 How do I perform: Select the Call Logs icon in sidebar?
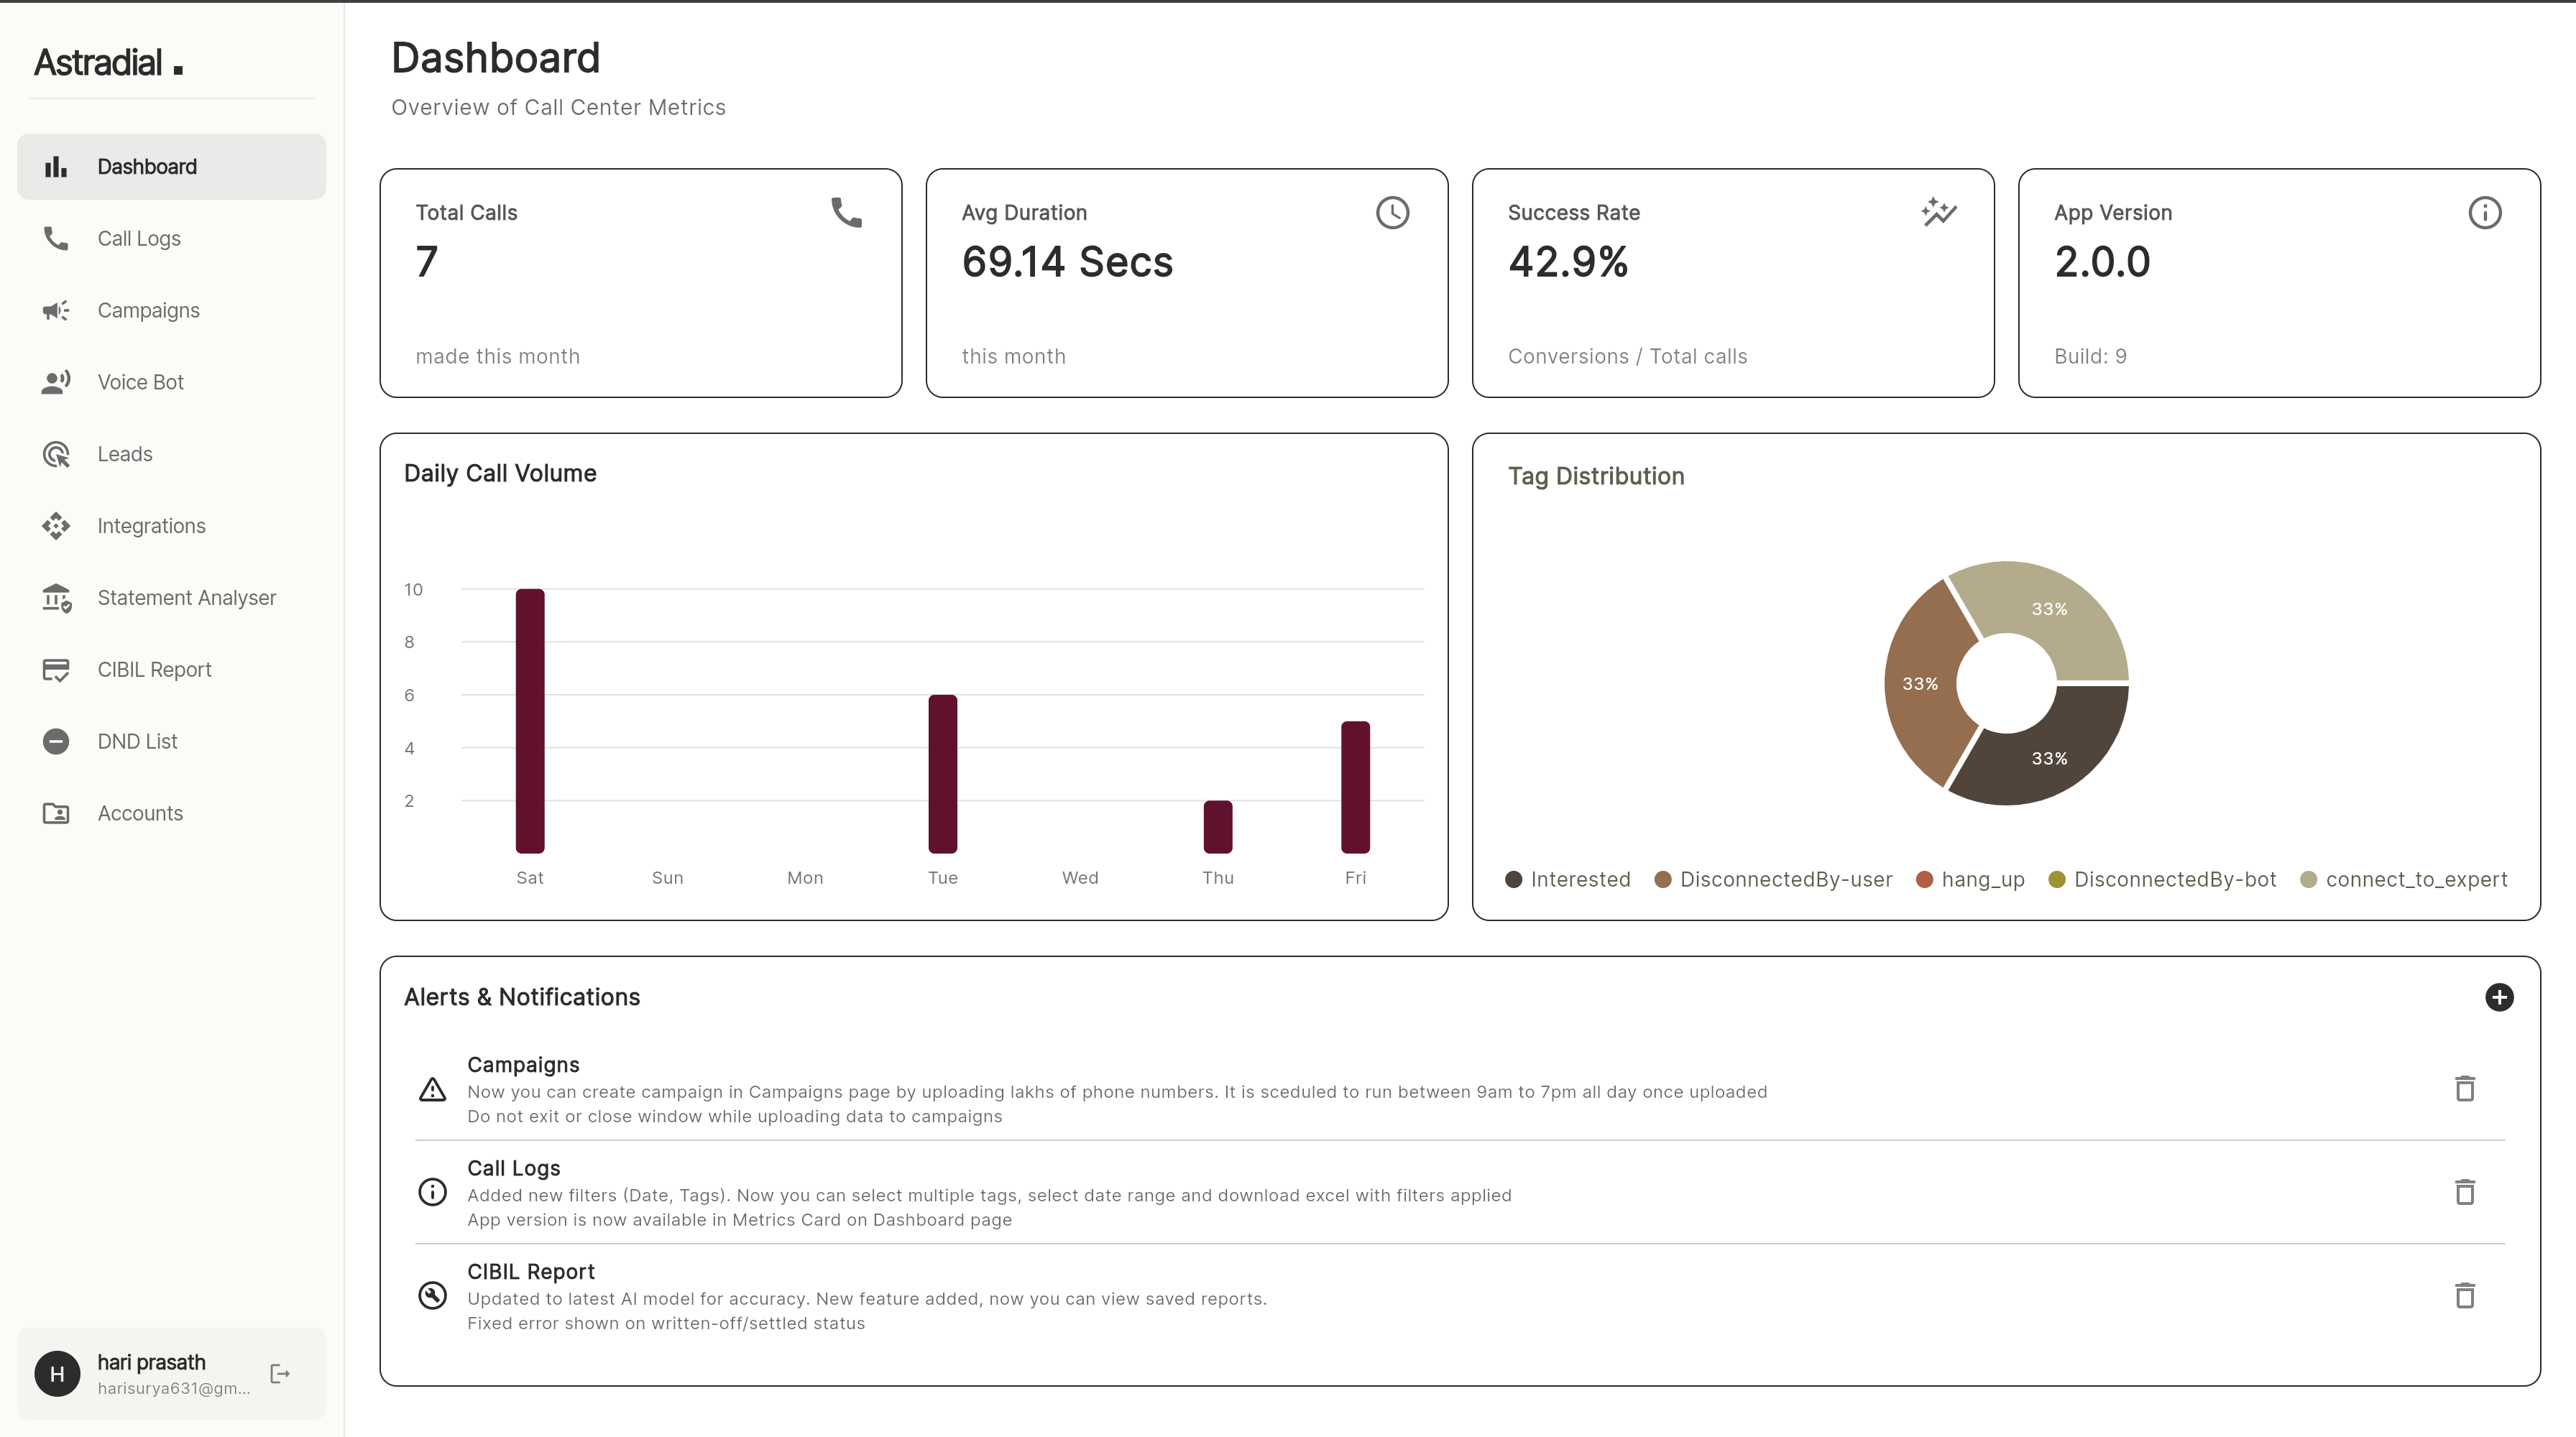(56, 238)
